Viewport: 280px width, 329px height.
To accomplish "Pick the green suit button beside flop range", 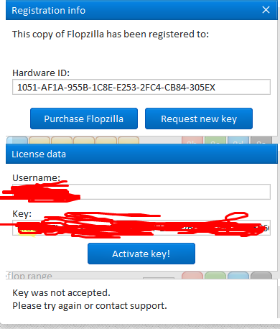I will tap(215, 275).
